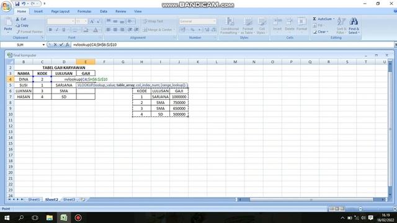Image resolution: width=397 pixels, height=223 pixels.
Task: Switch to Review ribbon tab
Action: tap(121, 11)
